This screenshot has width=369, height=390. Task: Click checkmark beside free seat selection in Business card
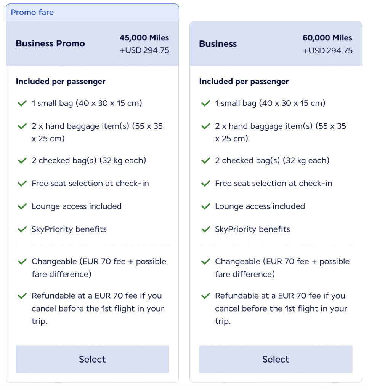point(206,184)
